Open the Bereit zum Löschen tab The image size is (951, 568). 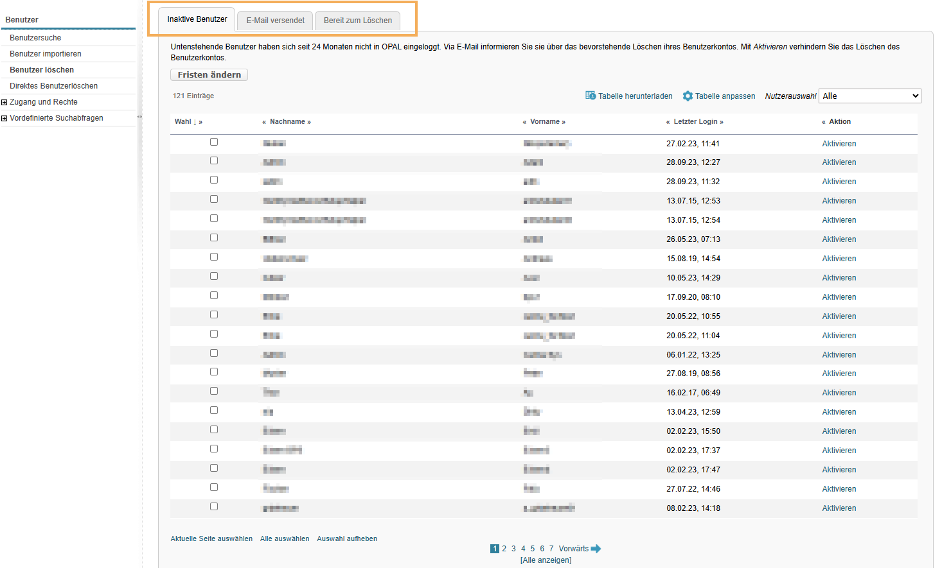pyautogui.click(x=357, y=20)
